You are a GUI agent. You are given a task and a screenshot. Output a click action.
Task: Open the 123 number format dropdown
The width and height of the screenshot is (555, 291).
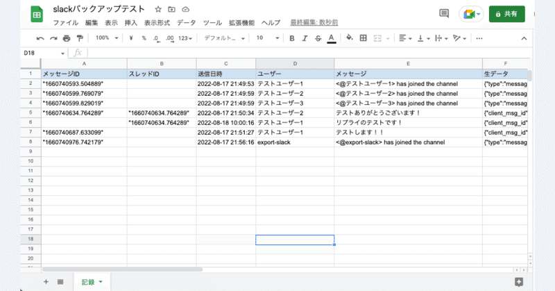pyautogui.click(x=185, y=38)
